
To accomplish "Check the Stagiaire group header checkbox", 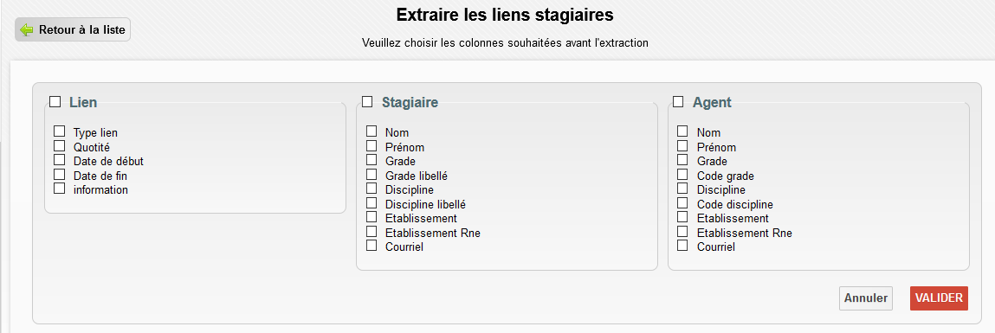I will pyautogui.click(x=367, y=101).
